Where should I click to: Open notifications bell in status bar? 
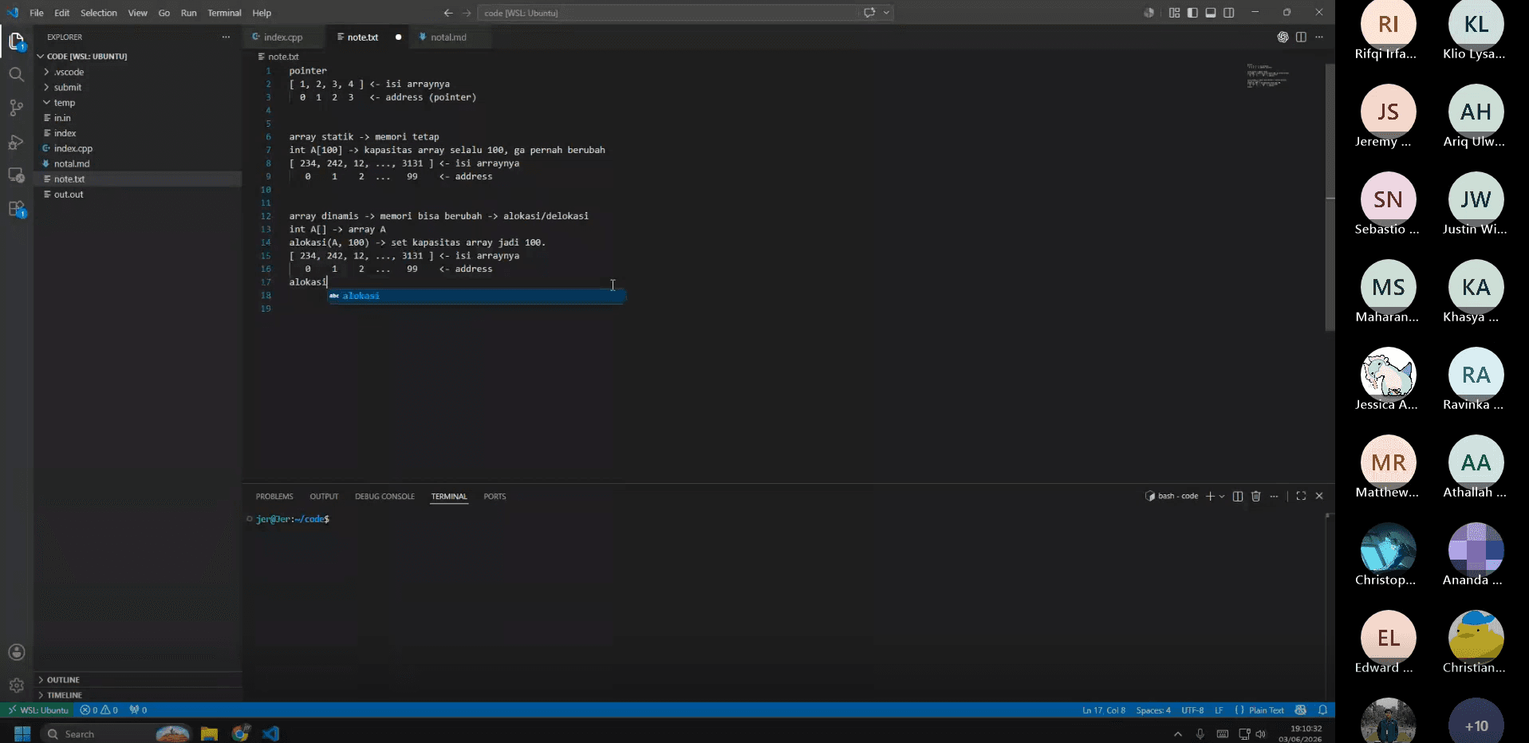point(1322,710)
